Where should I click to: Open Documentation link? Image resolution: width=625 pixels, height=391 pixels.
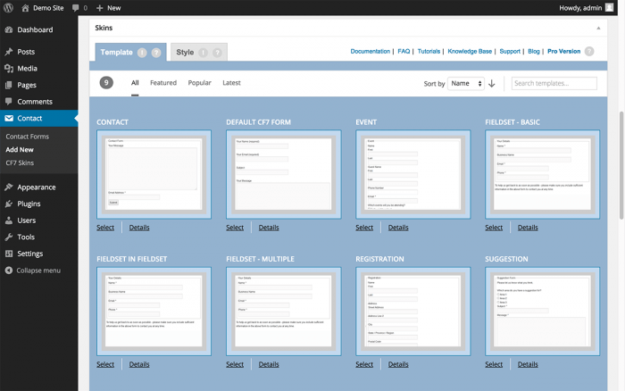coord(371,52)
